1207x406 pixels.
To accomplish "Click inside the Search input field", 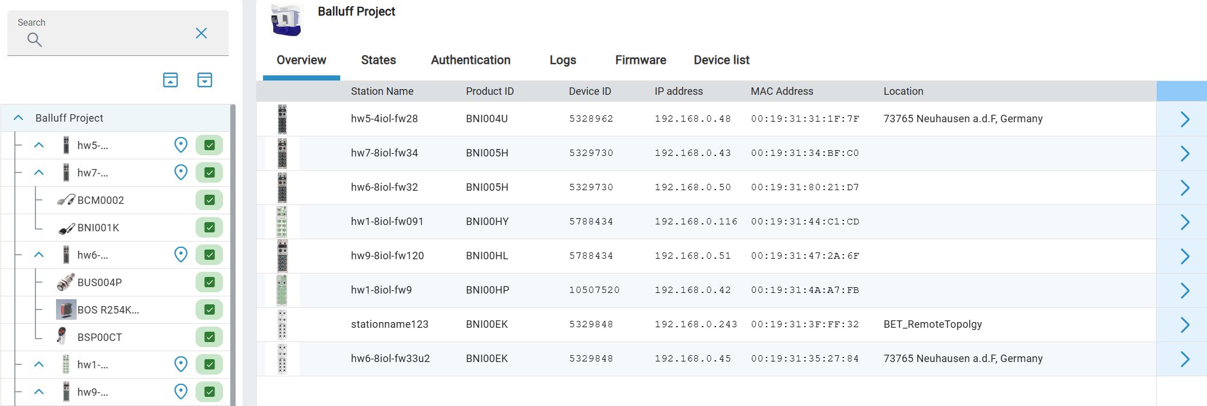I will pyautogui.click(x=114, y=39).
